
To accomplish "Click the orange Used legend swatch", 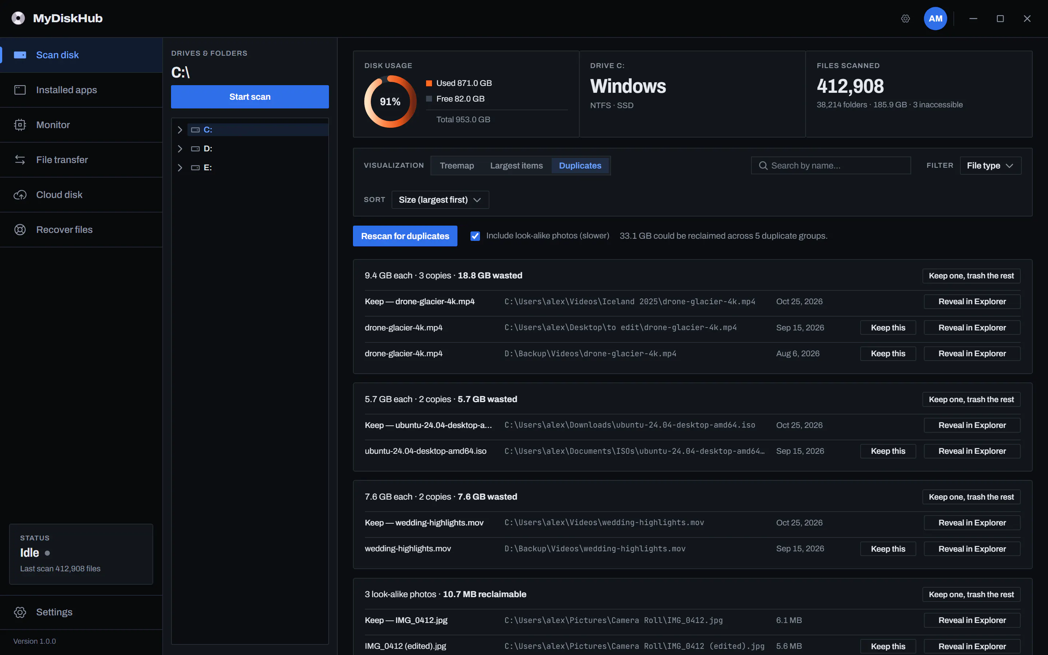I will [429, 83].
